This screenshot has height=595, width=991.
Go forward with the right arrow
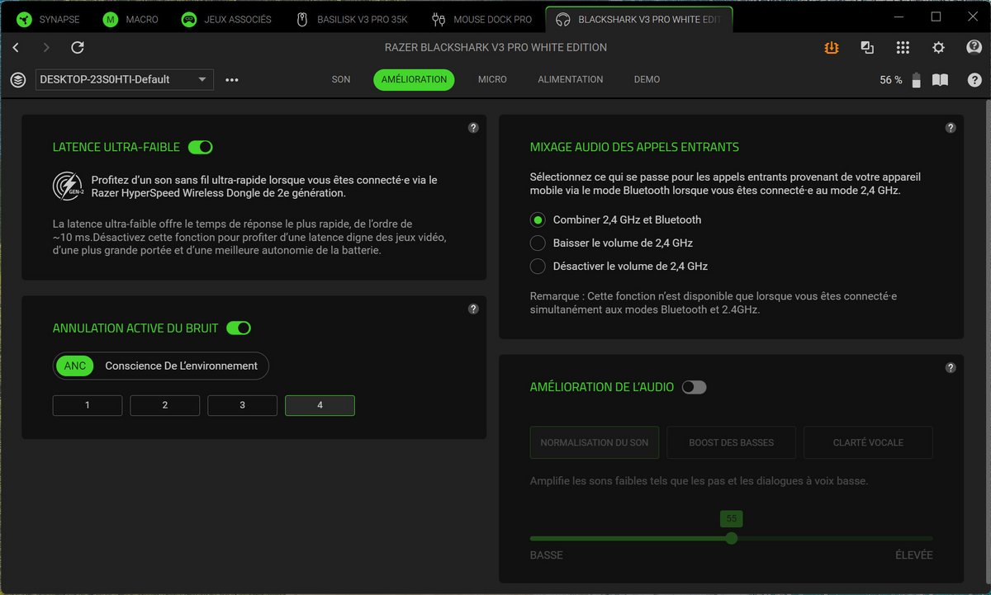pyautogui.click(x=46, y=48)
